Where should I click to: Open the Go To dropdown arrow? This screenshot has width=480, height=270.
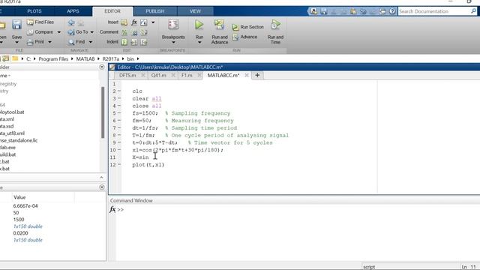coord(91,32)
